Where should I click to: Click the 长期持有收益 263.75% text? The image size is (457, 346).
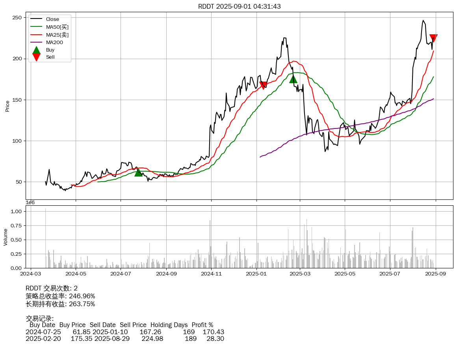click(x=60, y=304)
